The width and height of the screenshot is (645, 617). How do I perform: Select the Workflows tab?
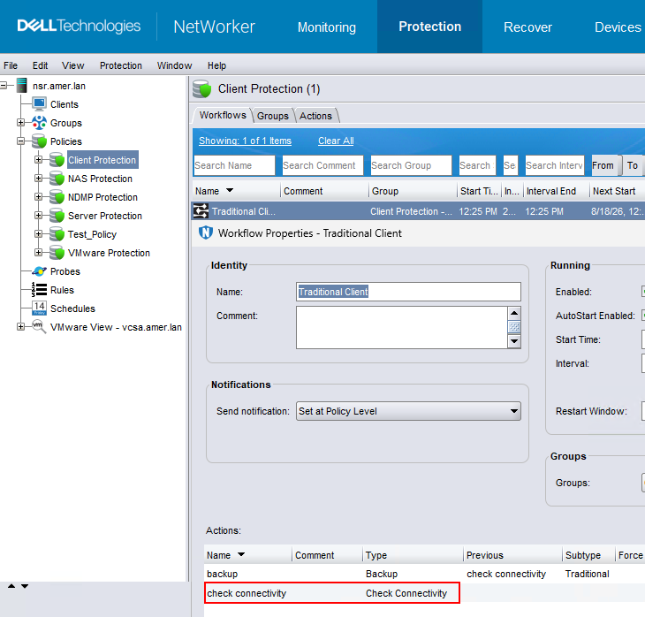coord(223,115)
